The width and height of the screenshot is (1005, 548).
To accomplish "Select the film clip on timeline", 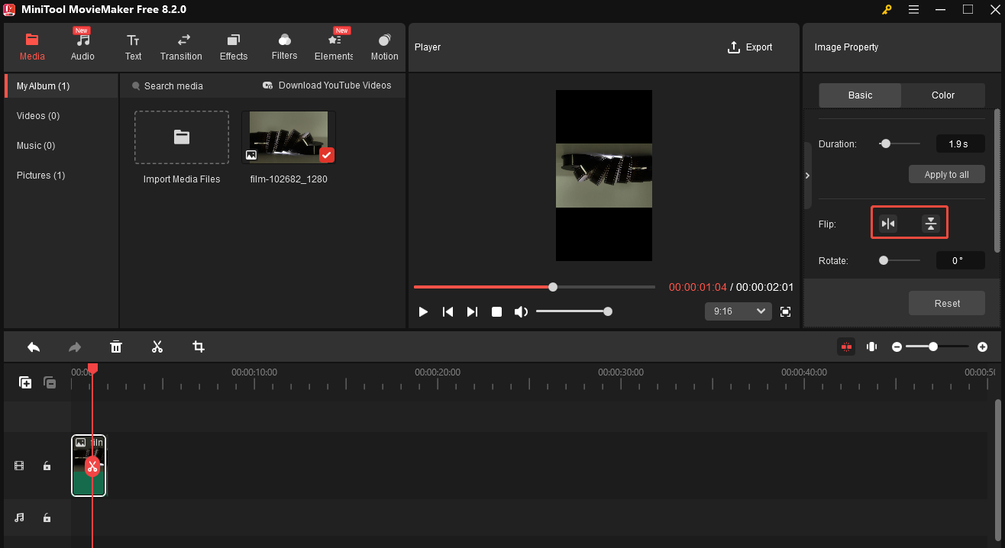I will pos(89,466).
